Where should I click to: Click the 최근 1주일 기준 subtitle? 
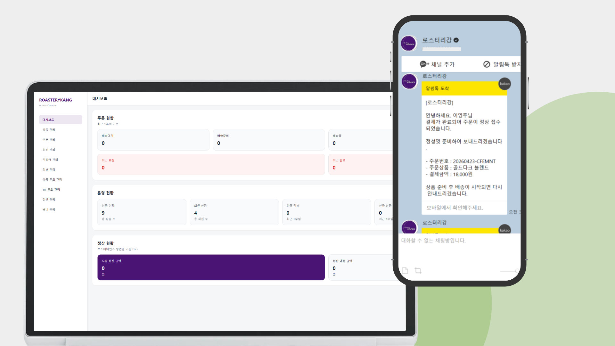tap(108, 124)
